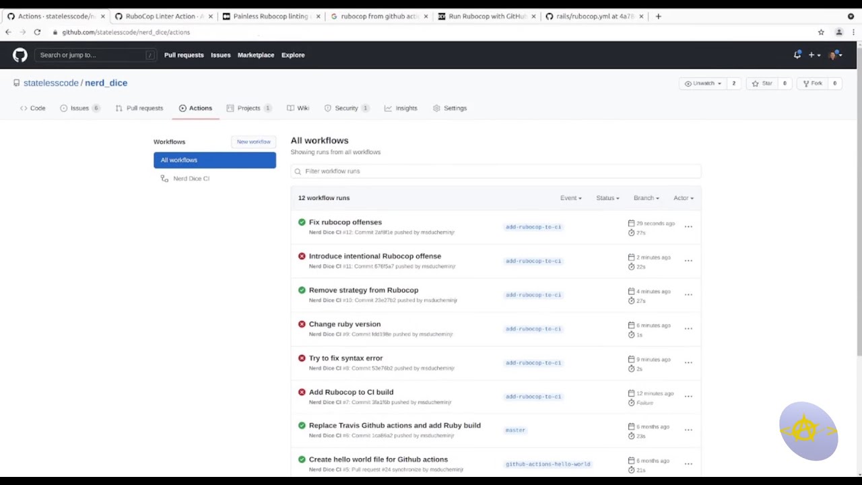Switch to the Code tab
The height and width of the screenshot is (485, 862).
click(32, 108)
